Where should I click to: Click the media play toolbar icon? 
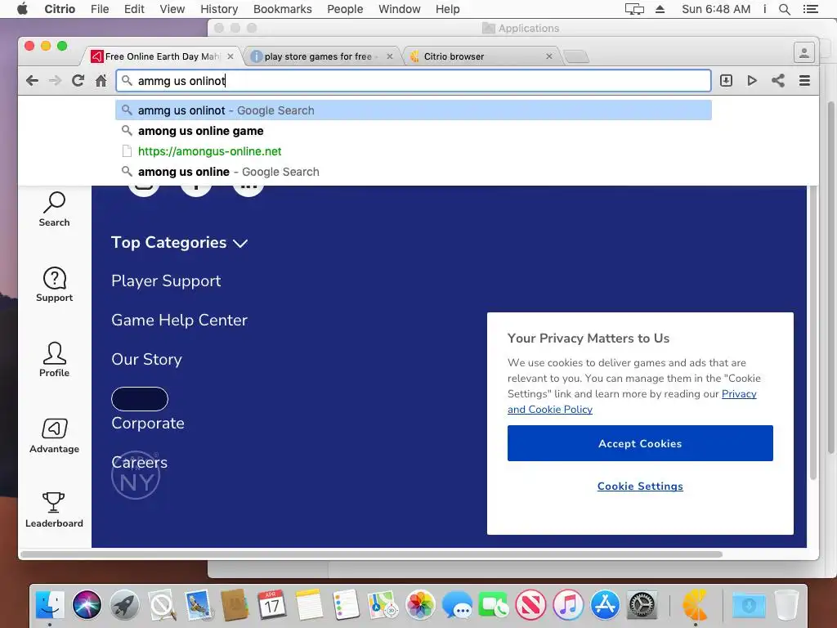click(x=752, y=81)
